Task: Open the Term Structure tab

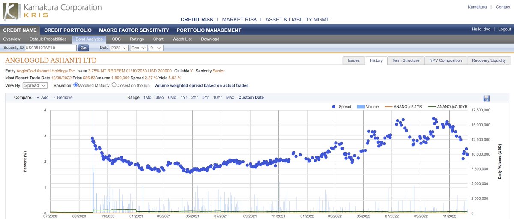Action: pos(406,60)
